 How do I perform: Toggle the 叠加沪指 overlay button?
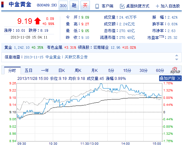click(x=167, y=78)
